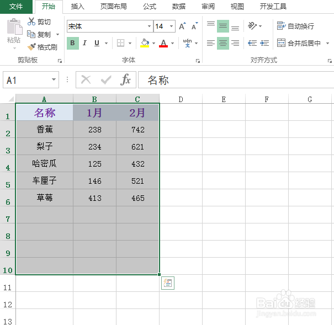The width and height of the screenshot is (334, 325).
Task: Expand the borders dropdown arrow
Action: click(130, 43)
